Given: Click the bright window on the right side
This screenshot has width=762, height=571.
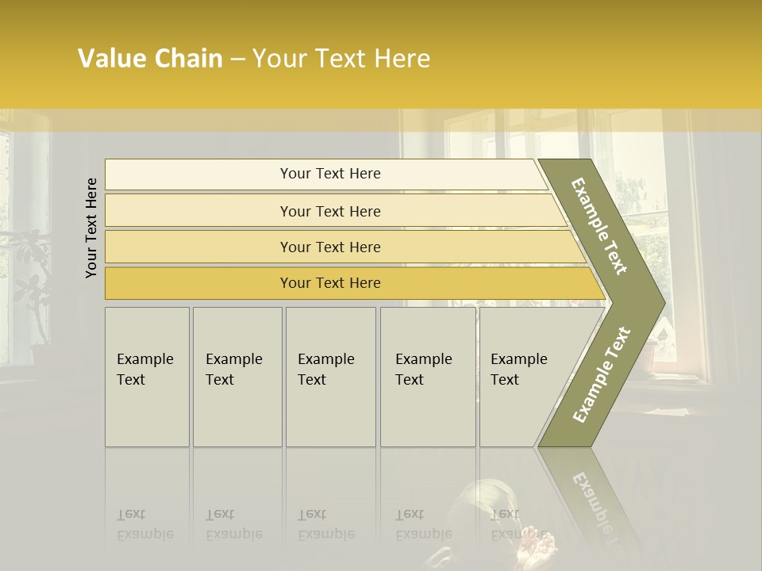Looking at the screenshot, I should coord(643,238).
